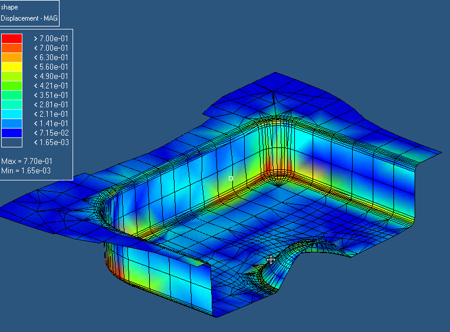
Task: Click the 'shape' title text
Action: 9,7
